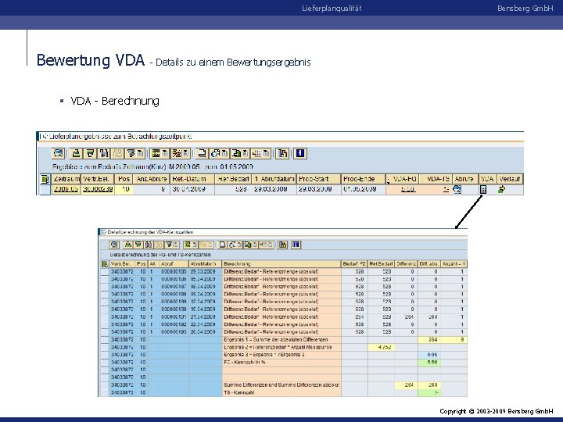
Task: Open Export dropdown arrow in Detailberechnung toolbar
Action: [x=255, y=245]
